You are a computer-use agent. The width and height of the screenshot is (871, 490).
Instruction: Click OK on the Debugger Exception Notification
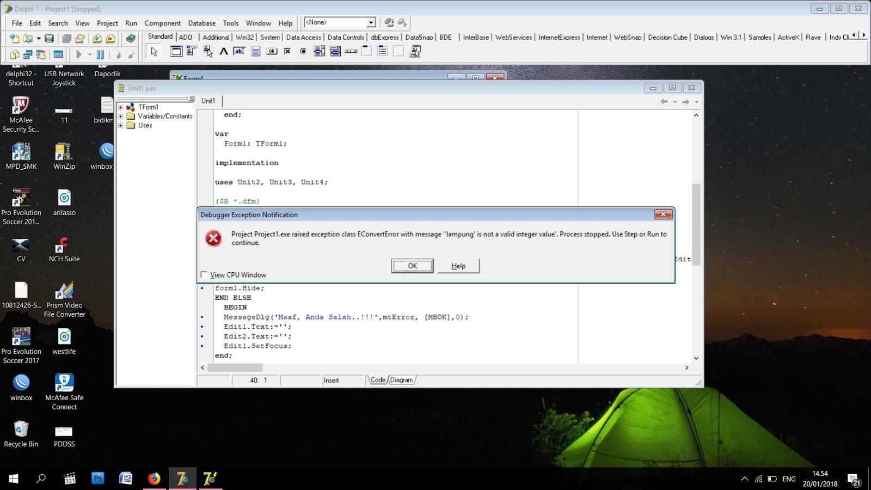pos(412,266)
